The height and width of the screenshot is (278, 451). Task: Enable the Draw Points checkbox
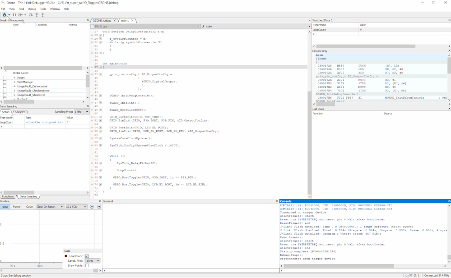(87, 266)
